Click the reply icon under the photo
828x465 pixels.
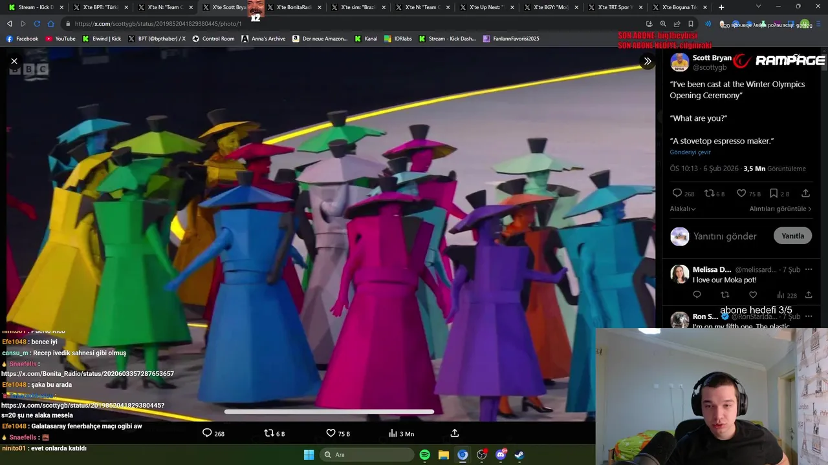[207, 433]
